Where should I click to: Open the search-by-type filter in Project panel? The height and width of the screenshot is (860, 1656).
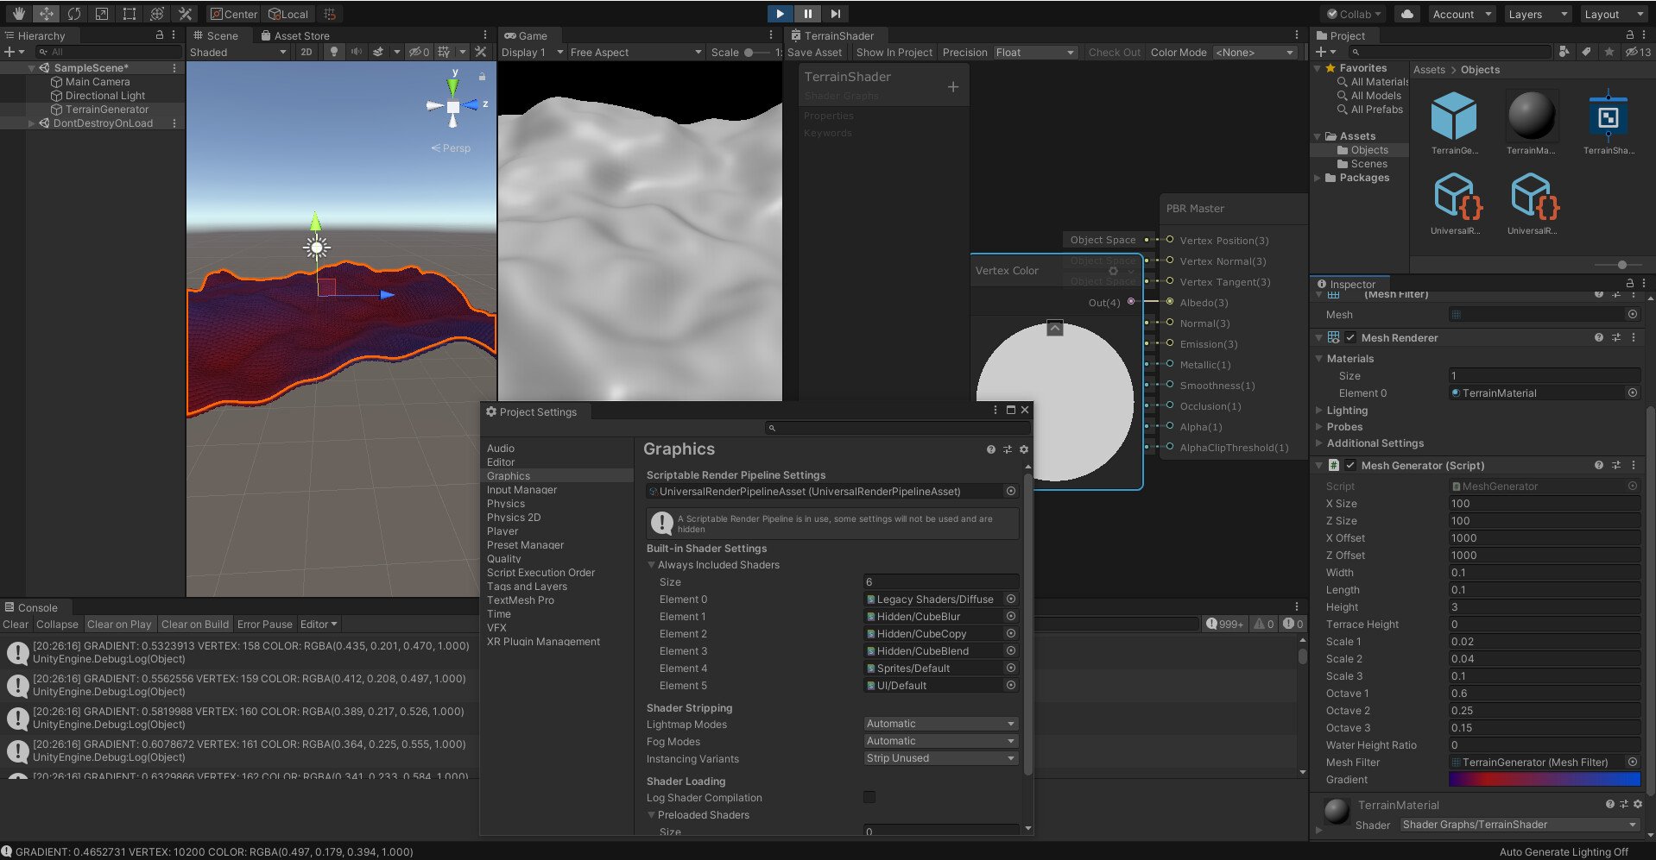tap(1564, 52)
